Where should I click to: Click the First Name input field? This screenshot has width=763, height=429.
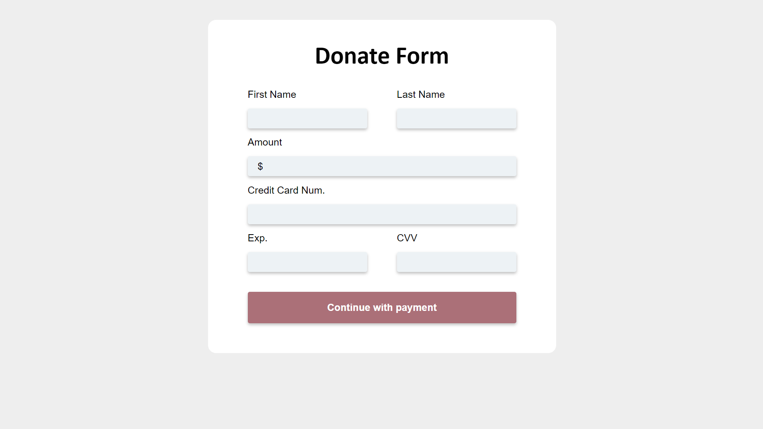[x=307, y=118]
